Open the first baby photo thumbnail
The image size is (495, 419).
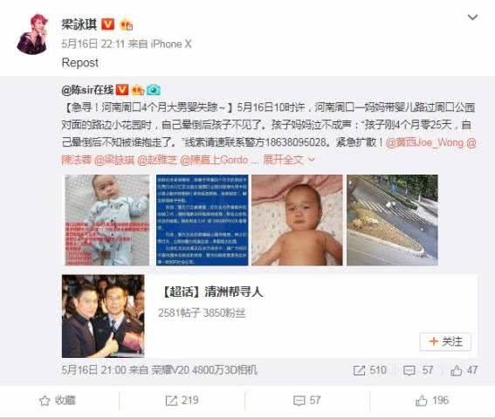(x=107, y=220)
